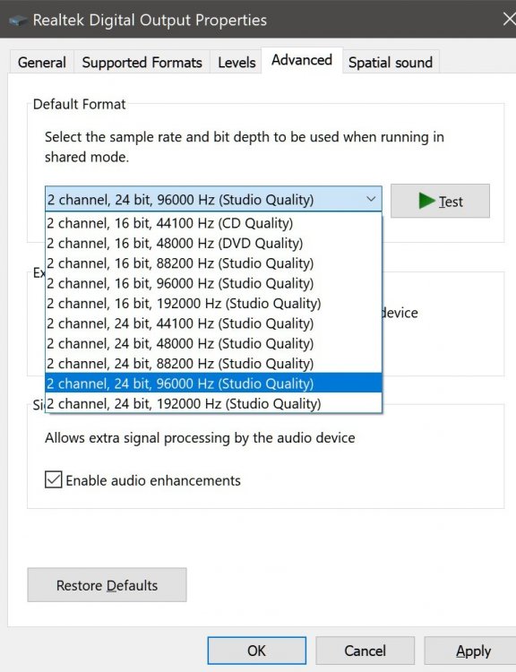Select 2 channel, 16 bit, 192000 Hz option
Screen dimensions: 516x672
(x=213, y=304)
